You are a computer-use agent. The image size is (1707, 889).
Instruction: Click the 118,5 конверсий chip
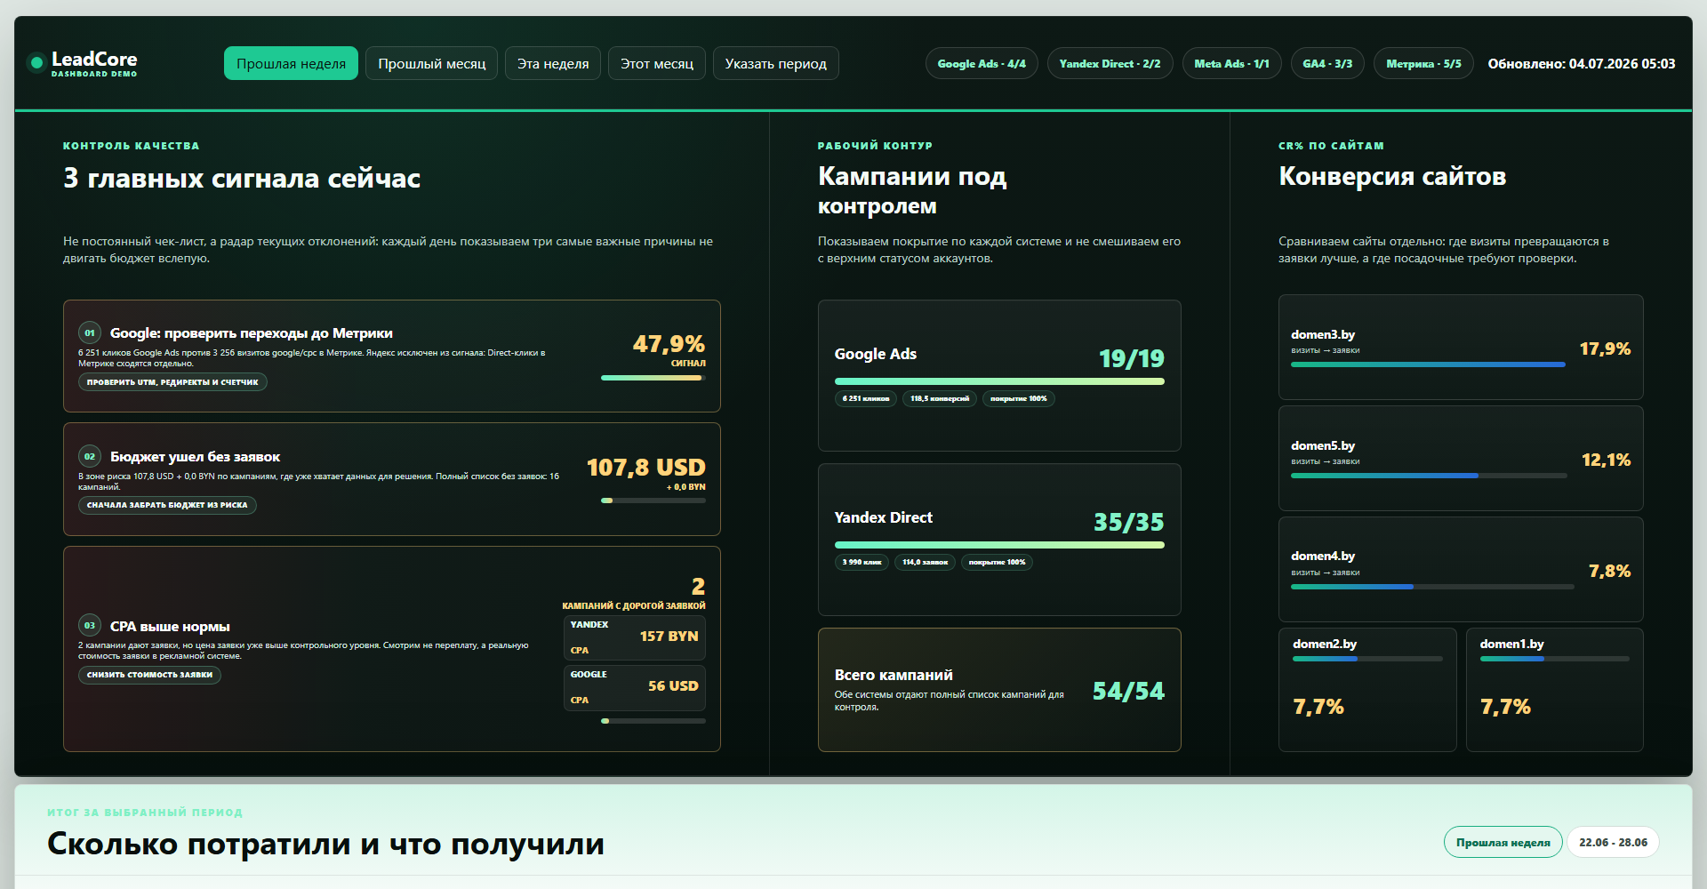pos(940,398)
